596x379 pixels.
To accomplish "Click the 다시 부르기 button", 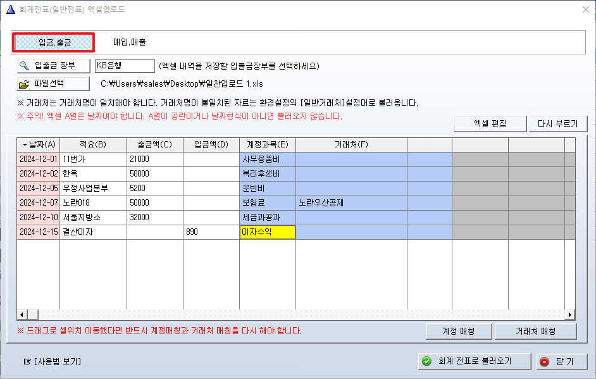I will (557, 124).
